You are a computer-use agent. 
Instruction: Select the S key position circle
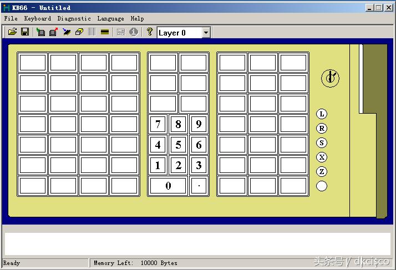coord(322,142)
